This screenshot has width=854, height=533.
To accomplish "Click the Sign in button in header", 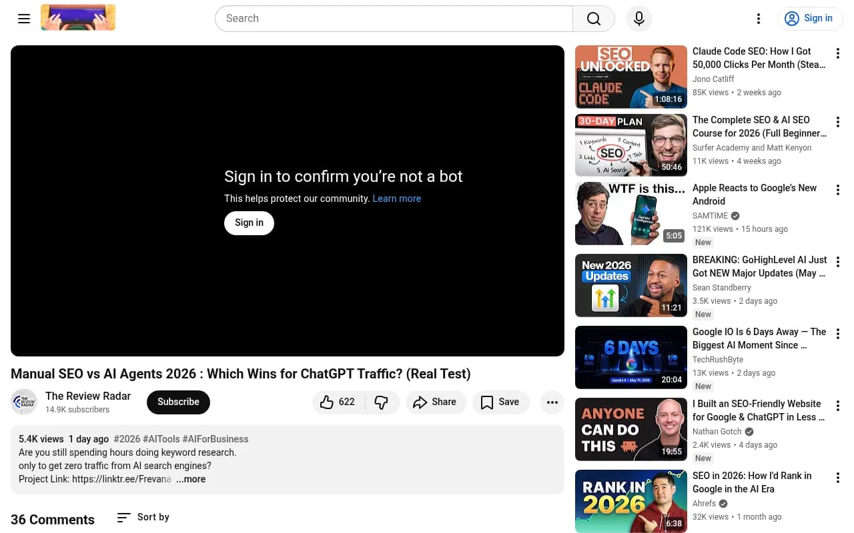I will 810,19.
